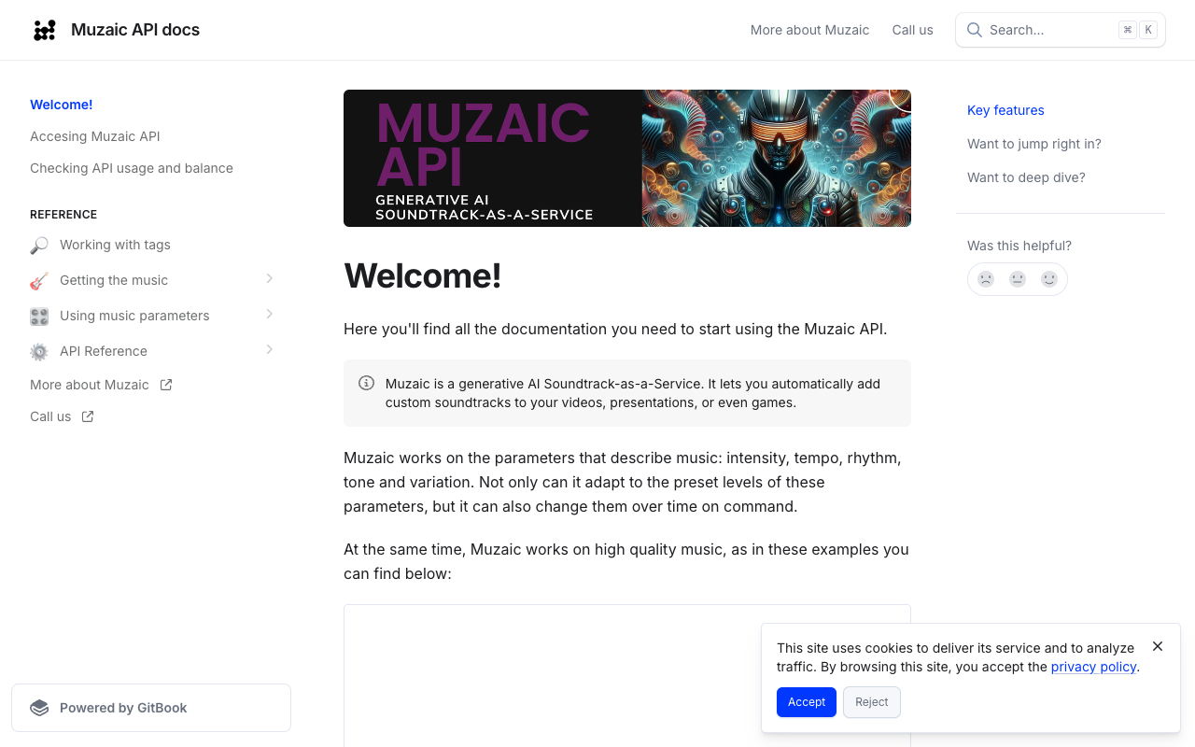Click the K shortcut key badge in search

pos(1148,30)
